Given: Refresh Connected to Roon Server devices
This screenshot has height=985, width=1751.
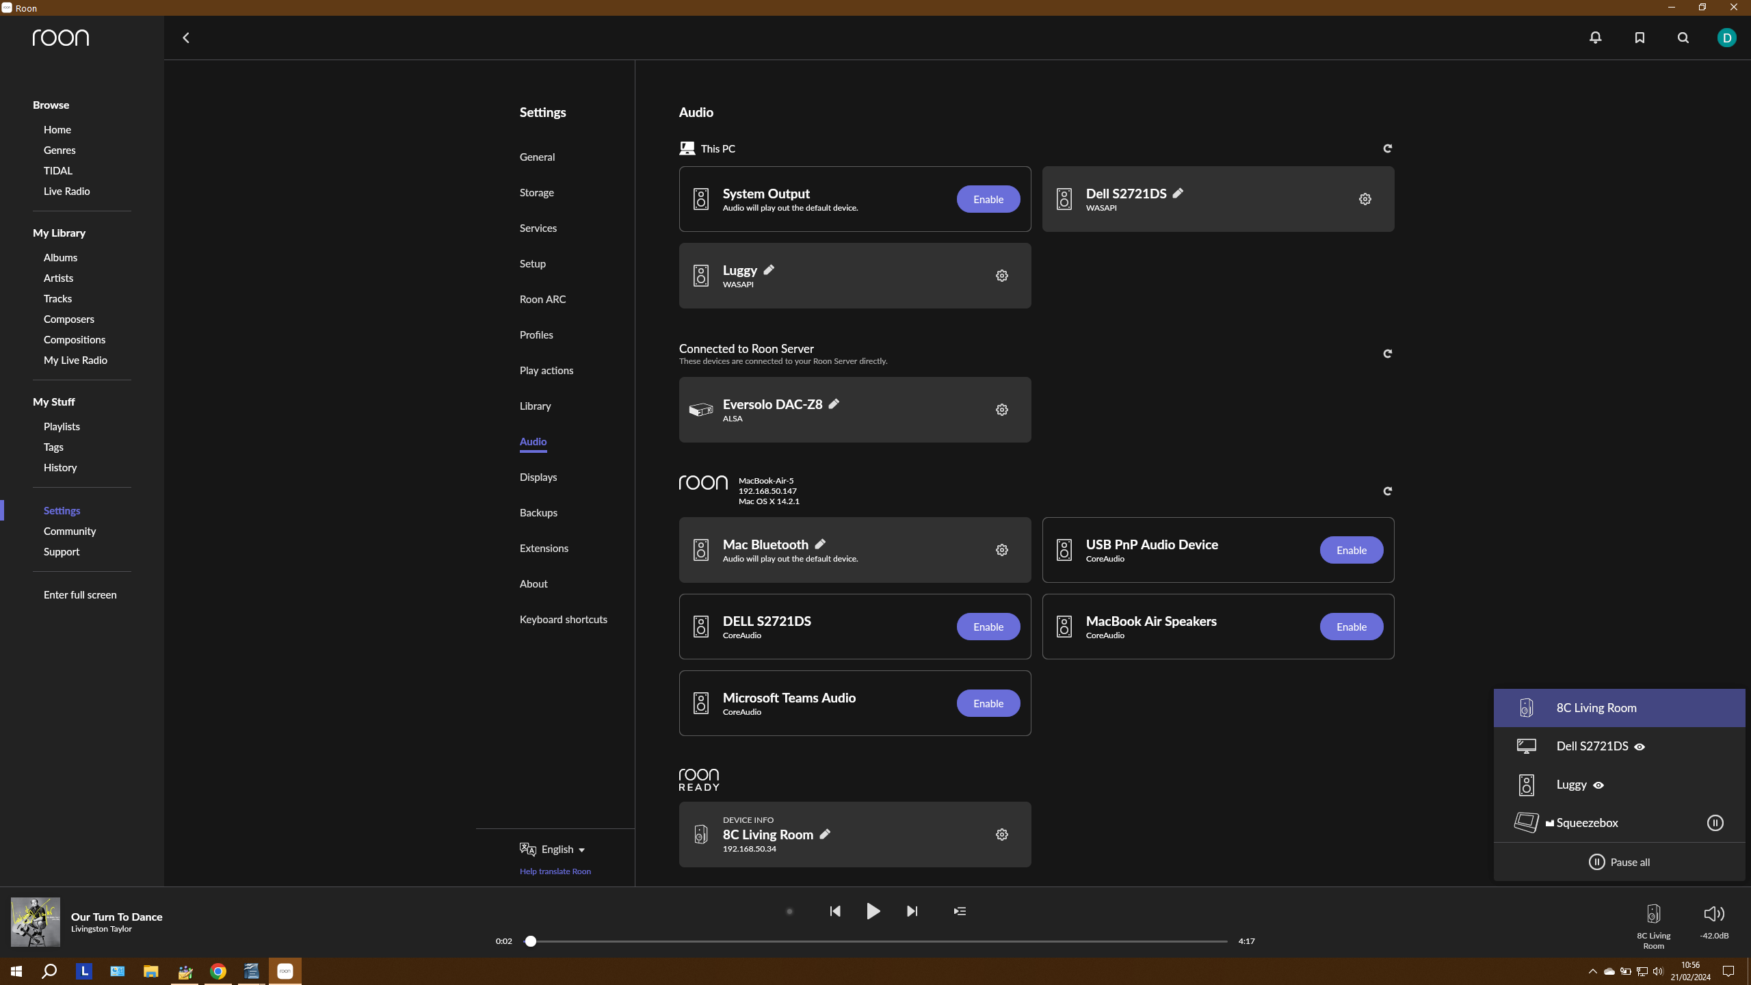Looking at the screenshot, I should coord(1387,354).
